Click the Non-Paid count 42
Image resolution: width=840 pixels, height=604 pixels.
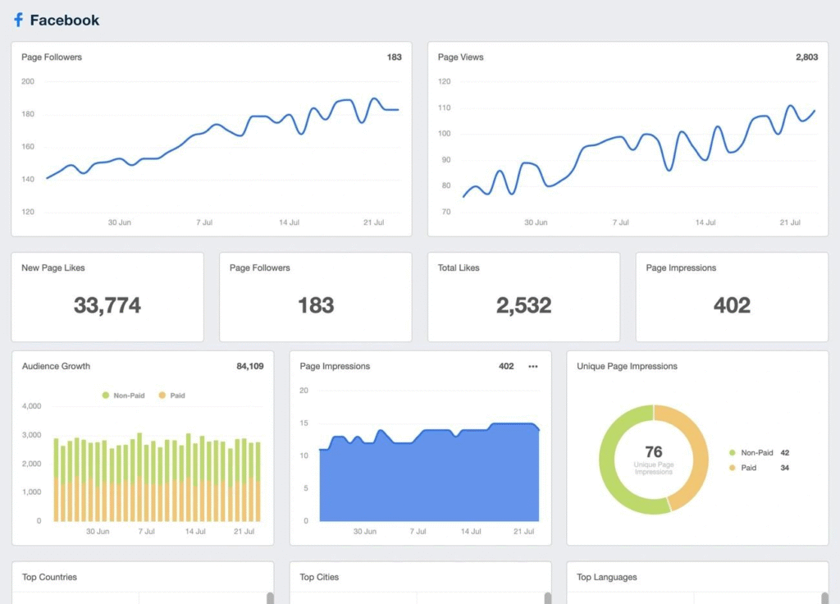click(x=785, y=453)
